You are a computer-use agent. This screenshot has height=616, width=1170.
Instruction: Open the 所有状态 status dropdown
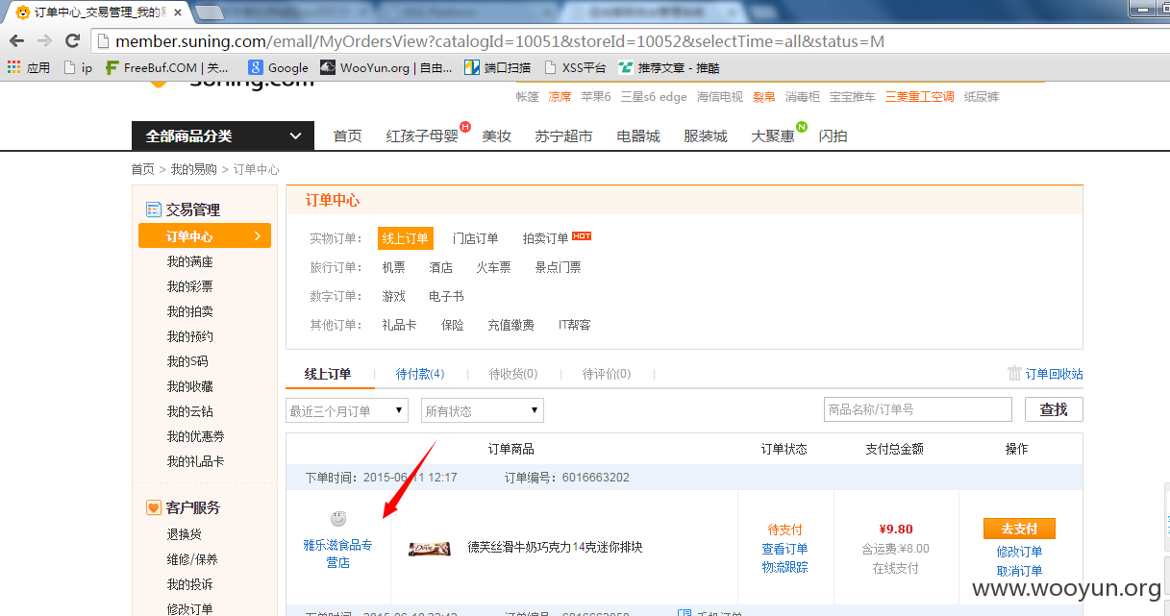[x=483, y=410]
